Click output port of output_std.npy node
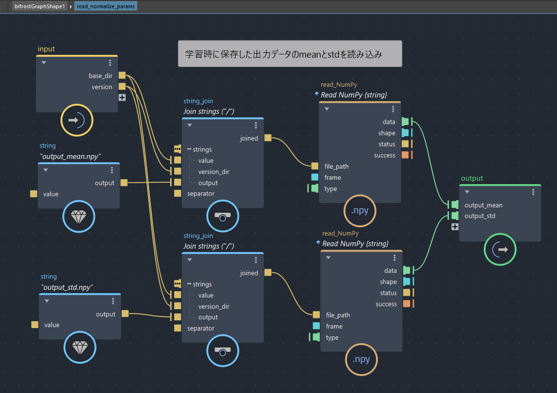This screenshot has width=557, height=393. pos(125,314)
